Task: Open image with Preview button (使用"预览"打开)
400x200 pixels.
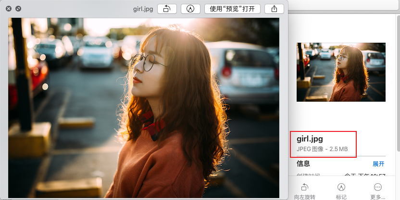Action: pyautogui.click(x=232, y=9)
